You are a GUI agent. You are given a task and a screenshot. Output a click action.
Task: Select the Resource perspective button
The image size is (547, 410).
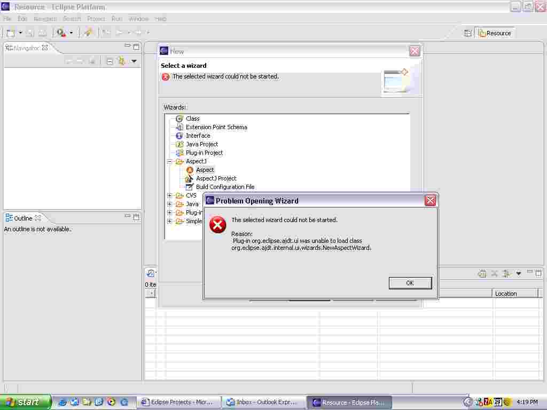click(495, 33)
